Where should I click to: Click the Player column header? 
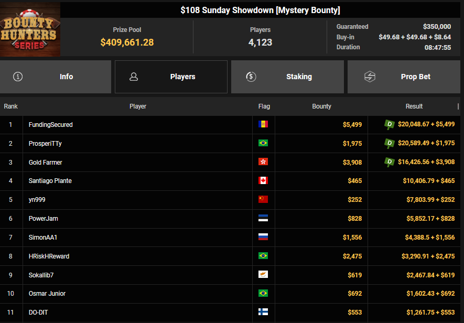click(x=138, y=106)
